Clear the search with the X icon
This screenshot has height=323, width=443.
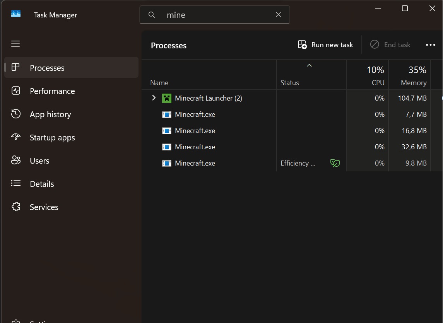278,15
